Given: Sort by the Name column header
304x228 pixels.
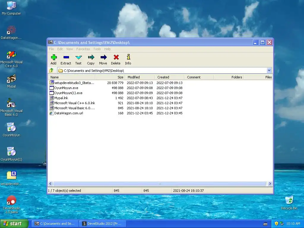Looking at the screenshot, I should [x=72, y=77].
